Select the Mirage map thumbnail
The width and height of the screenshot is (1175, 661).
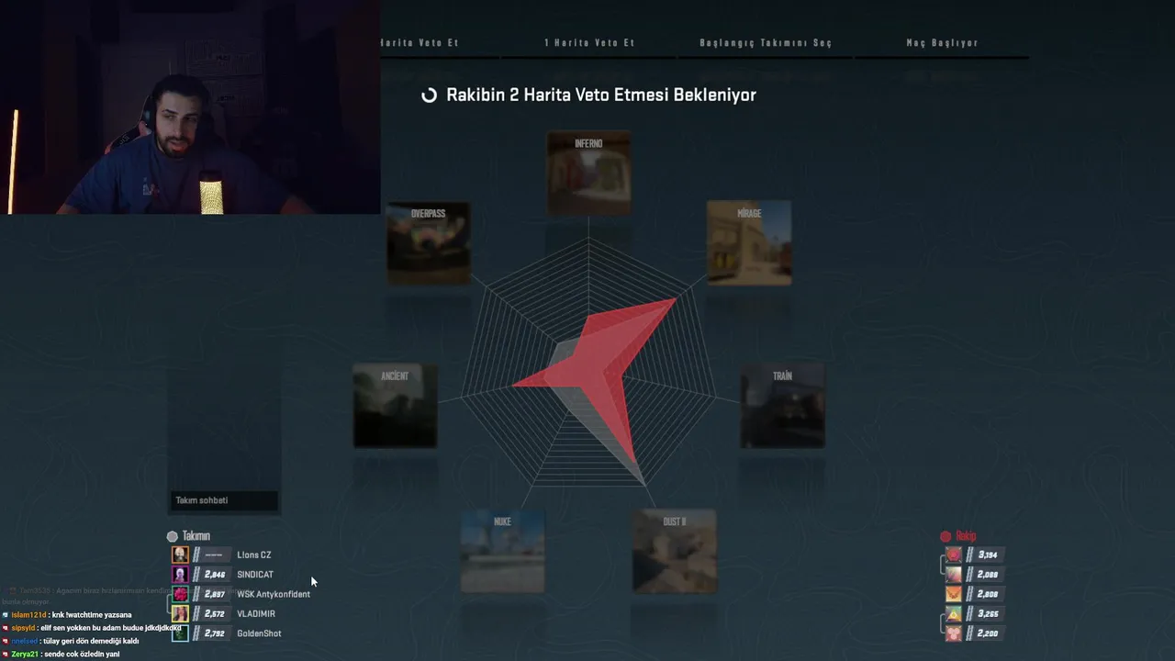[x=749, y=242]
